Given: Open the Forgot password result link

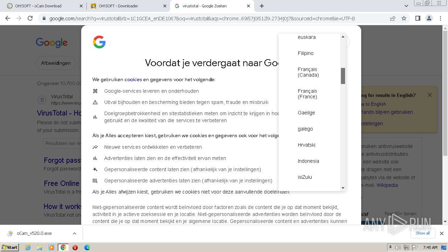Looking at the screenshot, I should (x=62, y=160).
